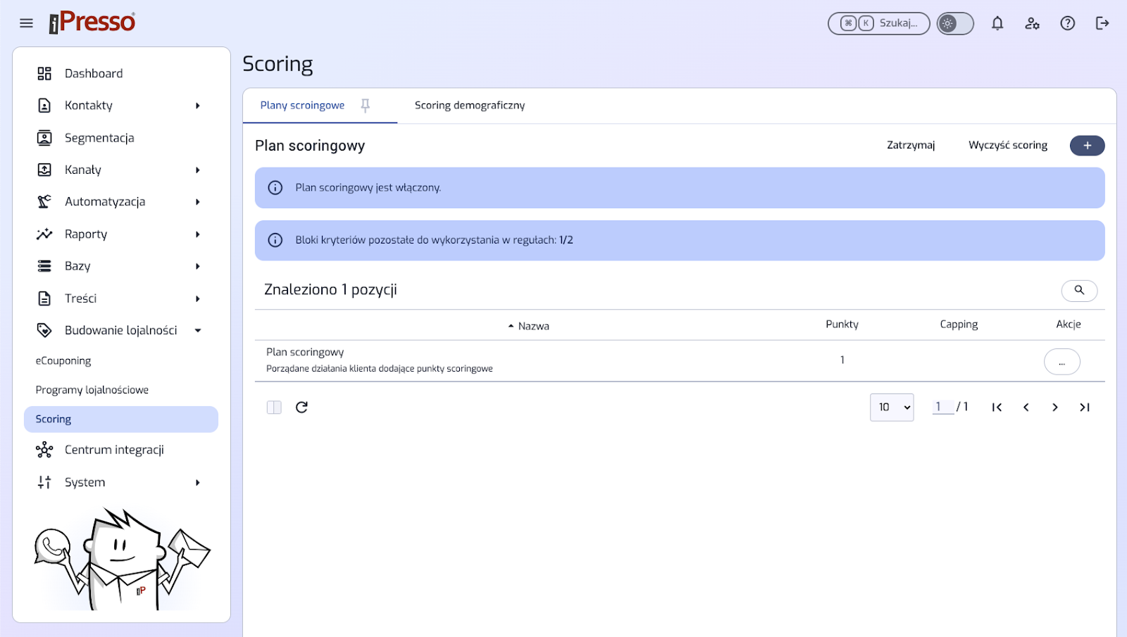This screenshot has width=1127, height=637.
Task: Click the Treści document icon
Action: click(x=44, y=298)
